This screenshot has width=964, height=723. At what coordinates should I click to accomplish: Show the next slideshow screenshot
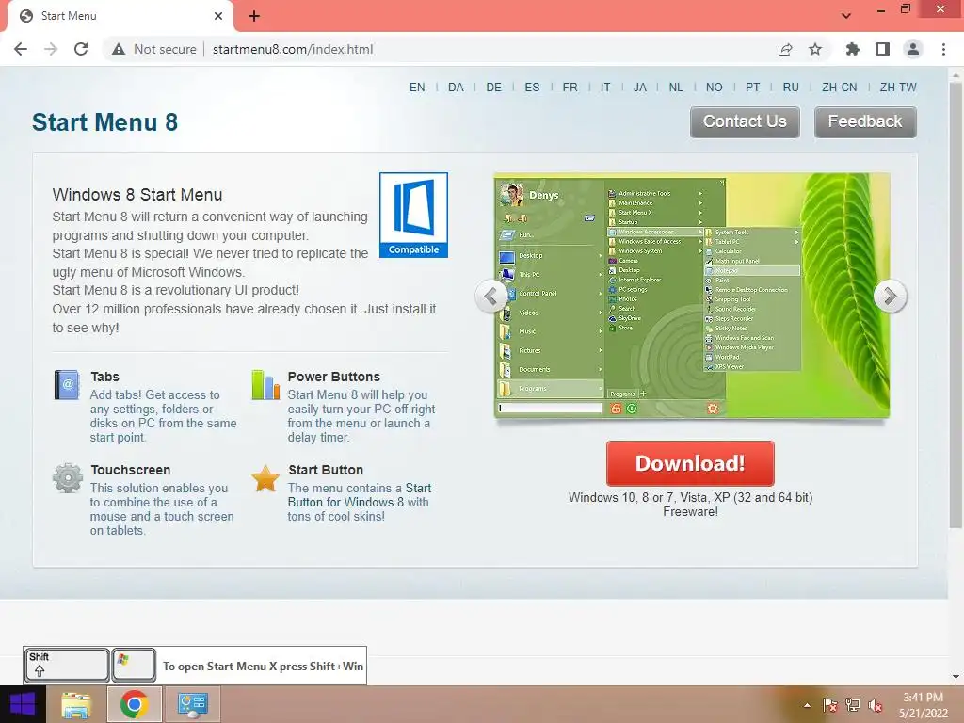(x=890, y=297)
